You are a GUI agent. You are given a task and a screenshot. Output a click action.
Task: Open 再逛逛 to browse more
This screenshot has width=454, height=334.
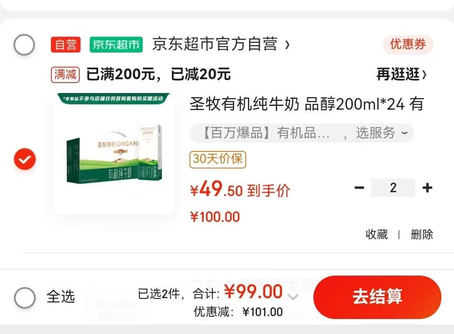pyautogui.click(x=401, y=74)
